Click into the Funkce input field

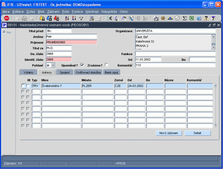(175, 54)
